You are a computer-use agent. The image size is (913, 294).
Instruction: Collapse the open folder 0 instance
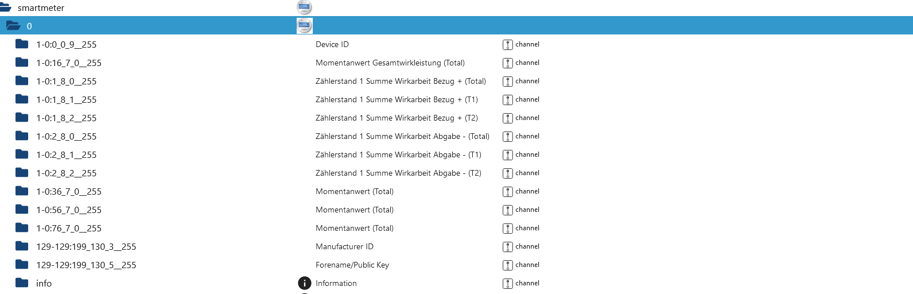click(x=13, y=26)
